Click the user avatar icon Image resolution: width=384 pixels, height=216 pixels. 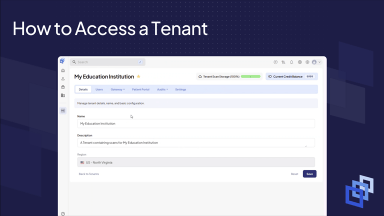[314, 62]
